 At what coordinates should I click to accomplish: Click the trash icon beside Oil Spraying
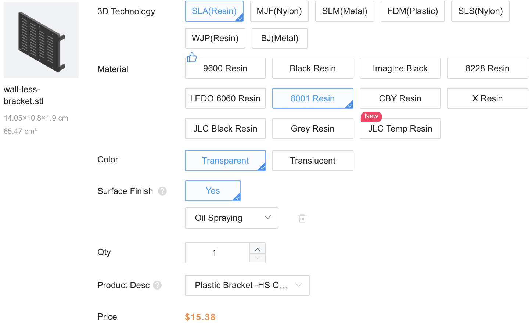(302, 218)
